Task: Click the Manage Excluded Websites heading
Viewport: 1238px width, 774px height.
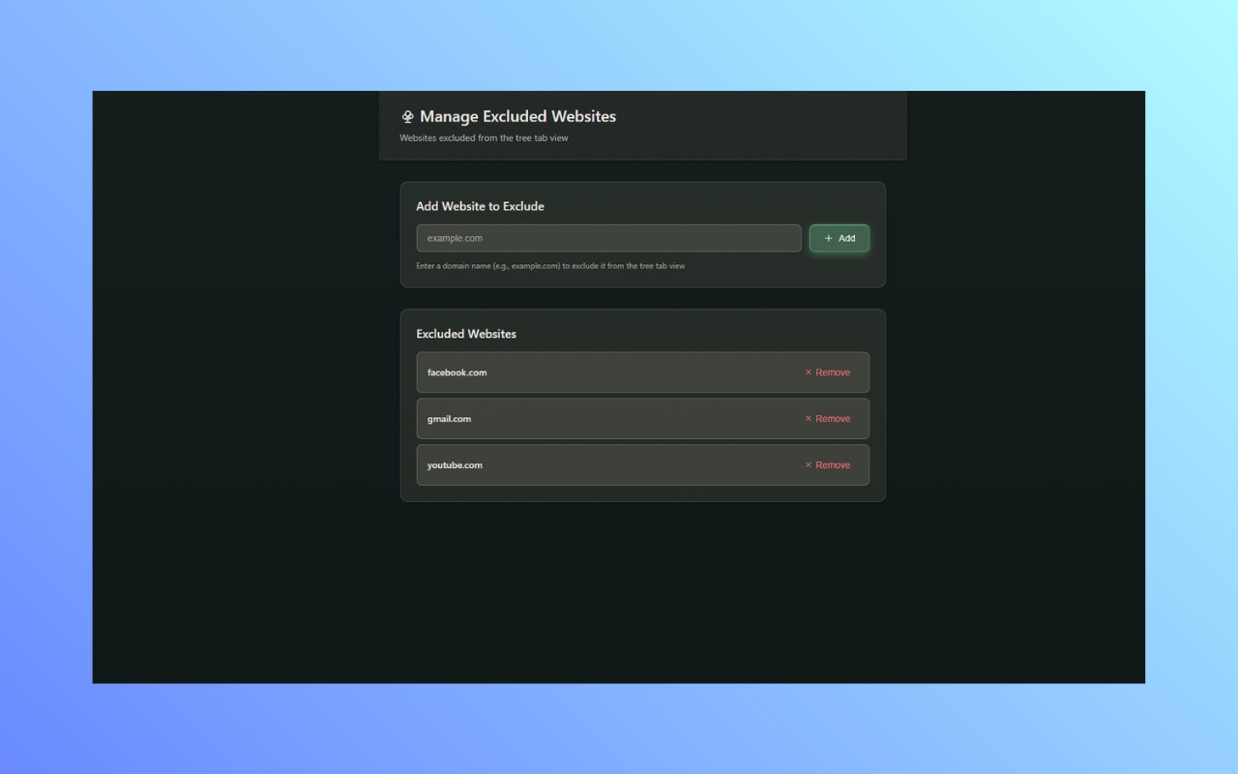Action: 517,116
